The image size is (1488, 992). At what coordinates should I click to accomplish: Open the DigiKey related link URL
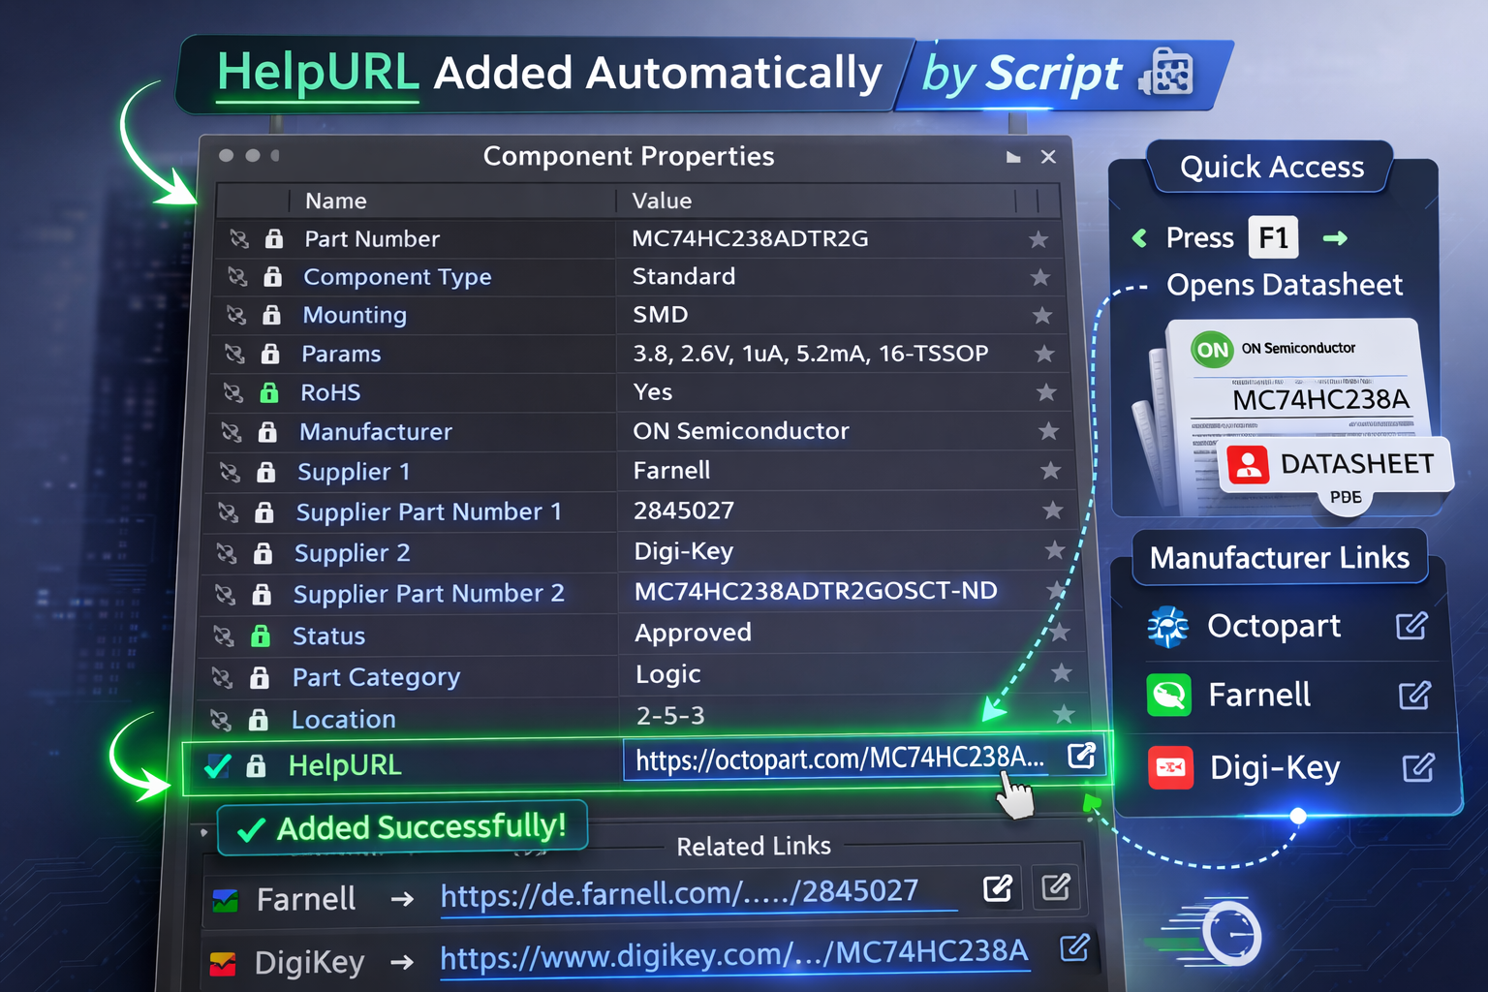[x=733, y=955]
